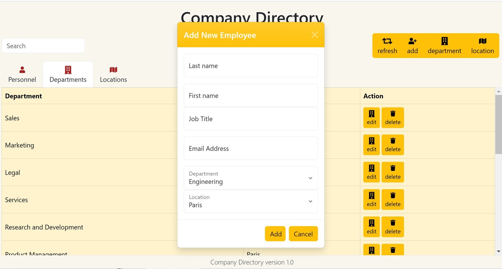Screen dimensions: 502x269
Task: Switch to the Personnel tab
Action: [x=22, y=74]
